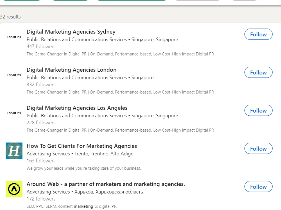
Task: Open Thrust PR logo beside Sydney agencies listing
Action: coord(14,37)
